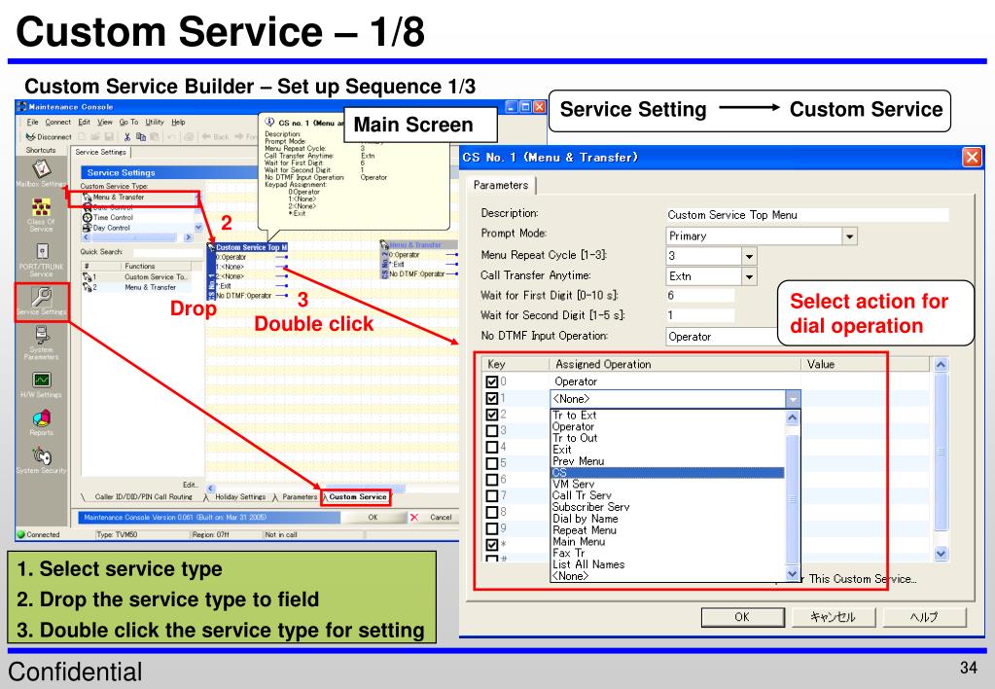This screenshot has height=689, width=995.
Task: Open Mailbox Settings shortcut icon
Action: coord(42,169)
